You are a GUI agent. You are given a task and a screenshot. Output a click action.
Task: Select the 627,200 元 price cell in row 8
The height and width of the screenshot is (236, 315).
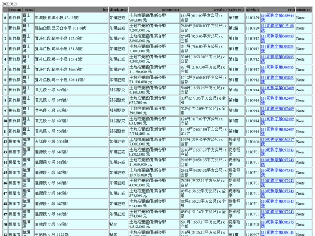coord(154,100)
